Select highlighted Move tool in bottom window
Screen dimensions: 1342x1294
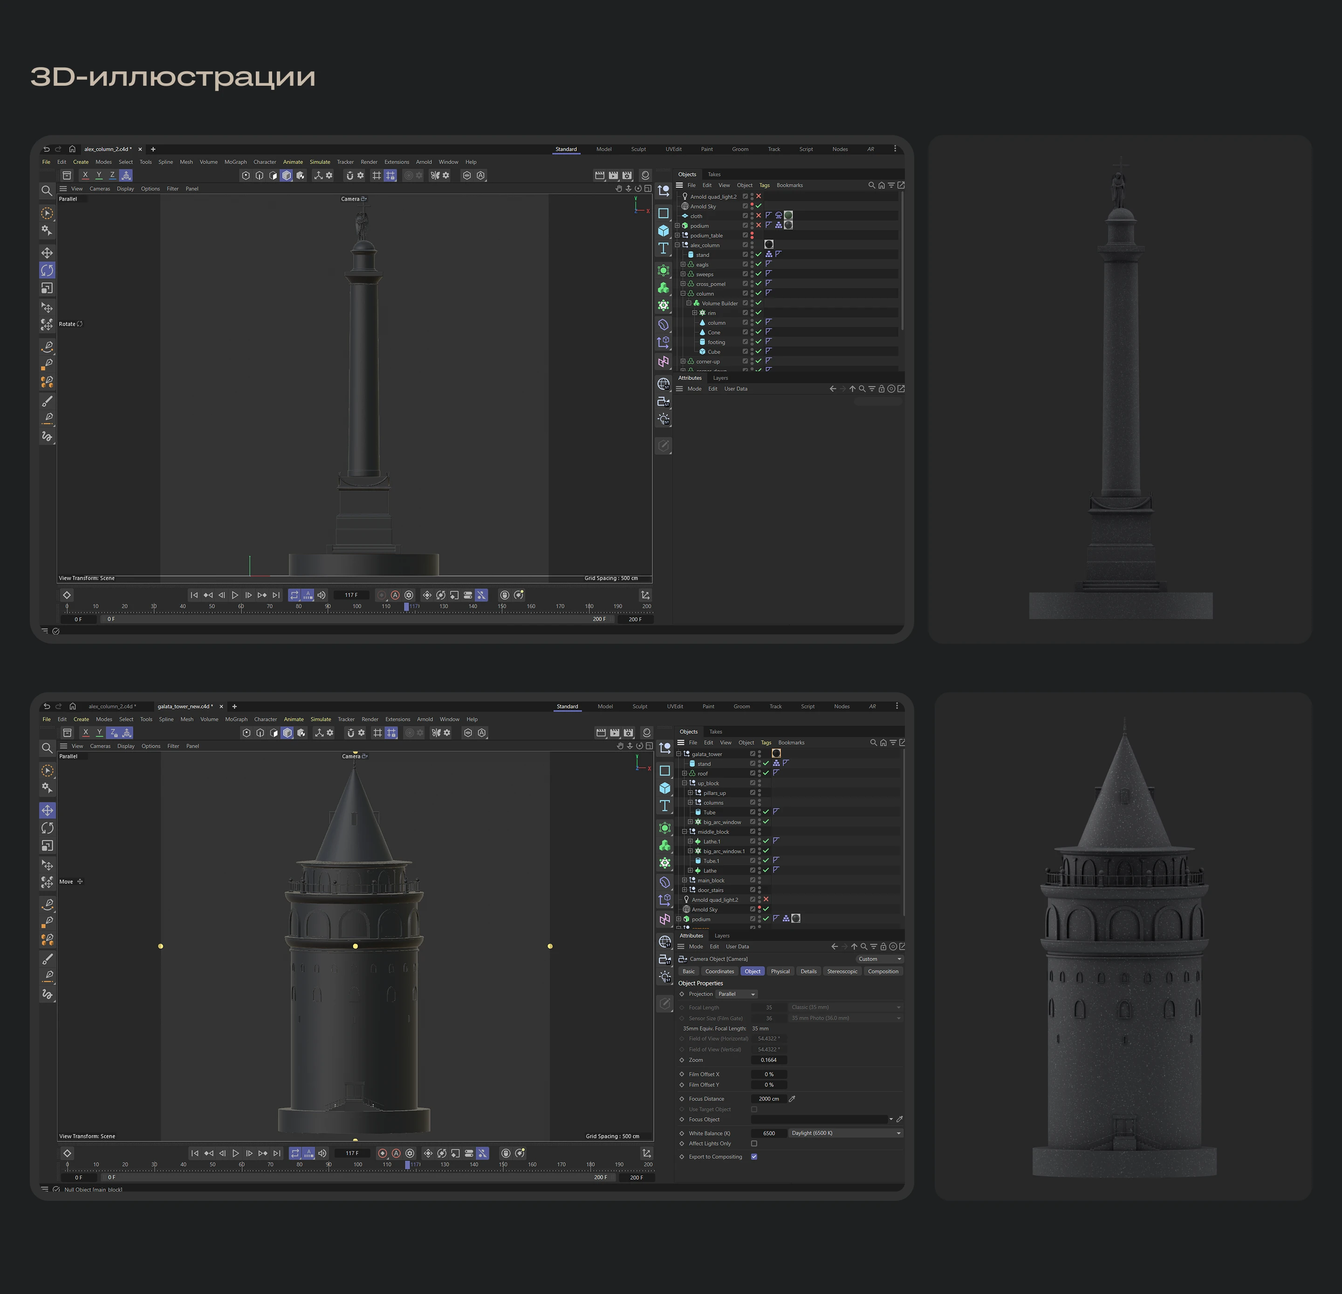point(47,810)
